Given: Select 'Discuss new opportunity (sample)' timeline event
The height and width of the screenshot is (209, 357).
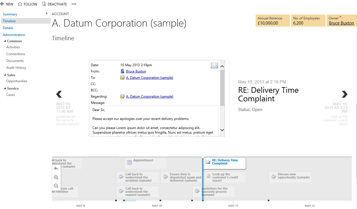Looking at the screenshot, I should coord(290,177).
